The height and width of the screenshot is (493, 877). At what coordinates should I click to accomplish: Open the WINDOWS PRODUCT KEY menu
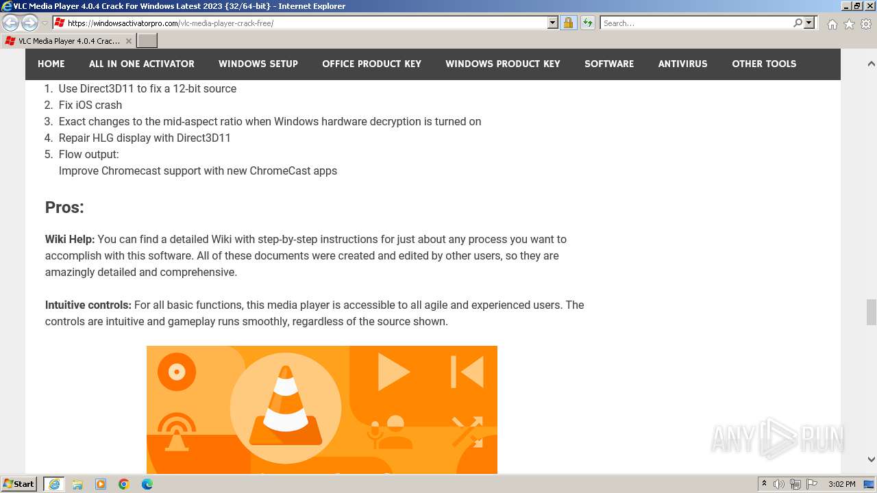click(503, 64)
